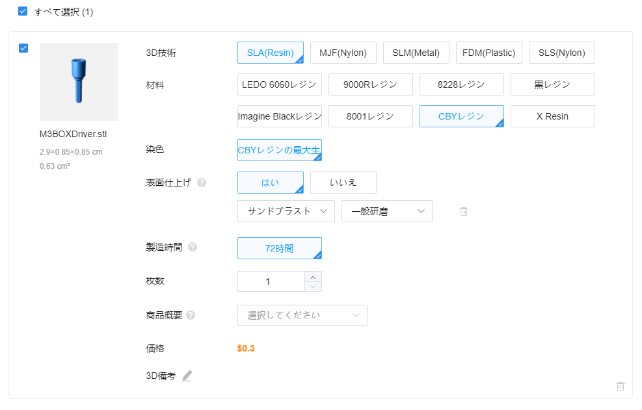Viewport: 642px width, 410px height.
Task: Decrease quantity with the down arrow
Action: click(x=314, y=287)
